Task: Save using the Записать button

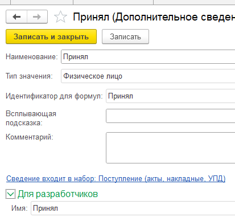Action: tap(125, 36)
